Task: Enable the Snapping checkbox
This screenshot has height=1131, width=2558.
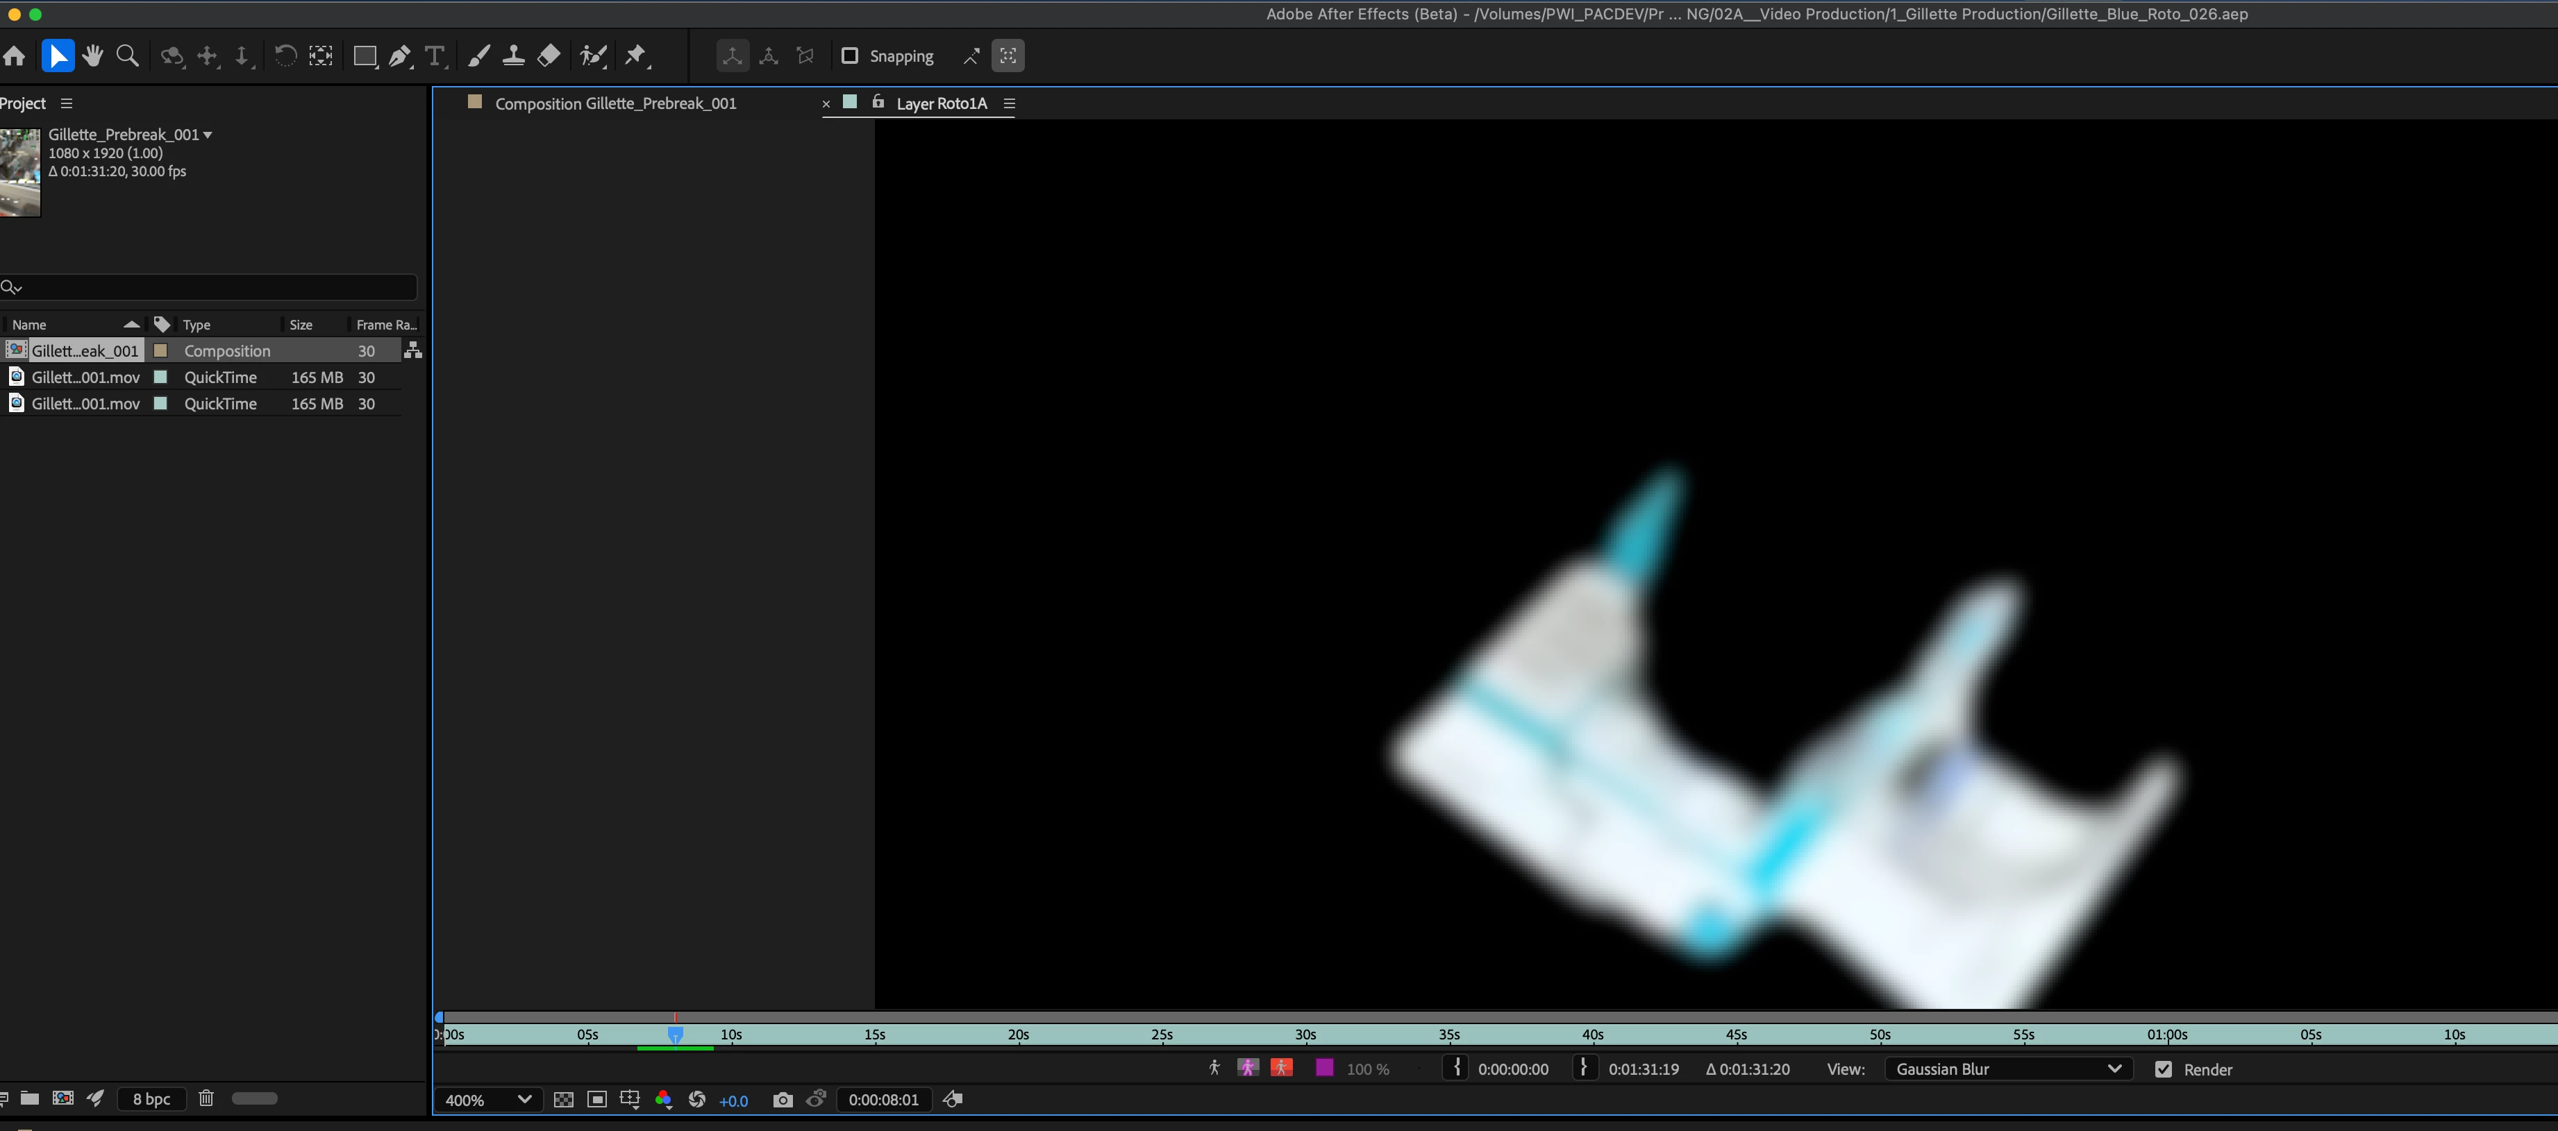Action: (x=850, y=56)
